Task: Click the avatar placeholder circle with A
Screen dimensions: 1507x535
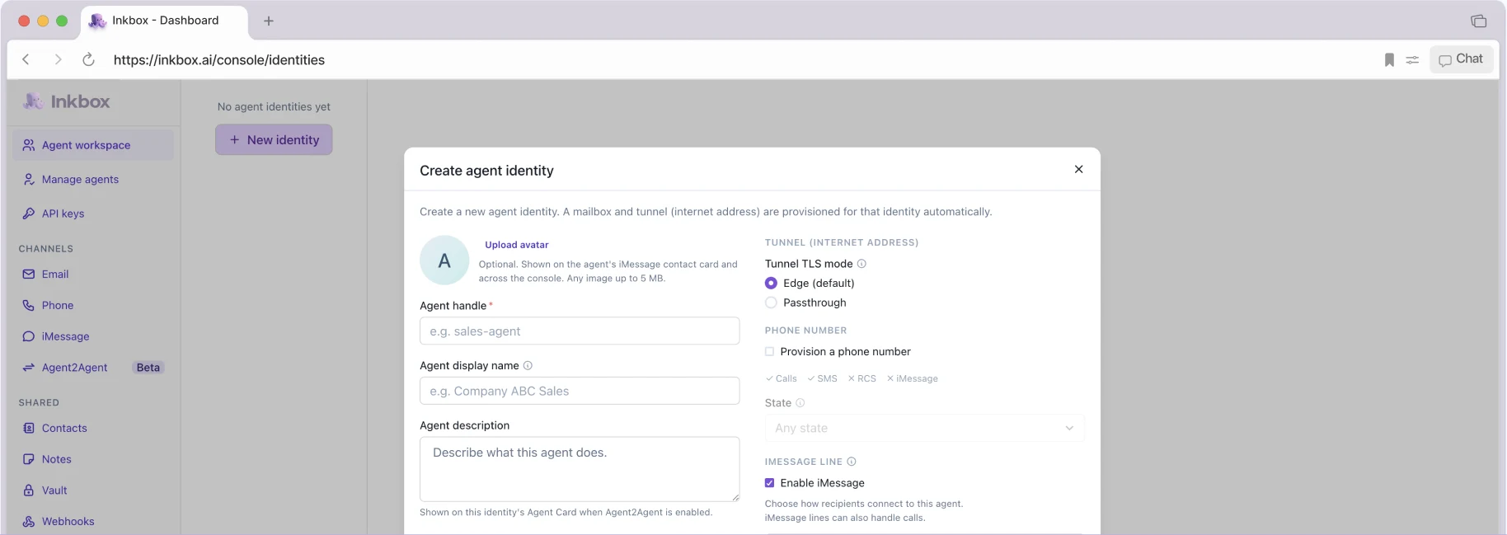Action: (x=444, y=260)
